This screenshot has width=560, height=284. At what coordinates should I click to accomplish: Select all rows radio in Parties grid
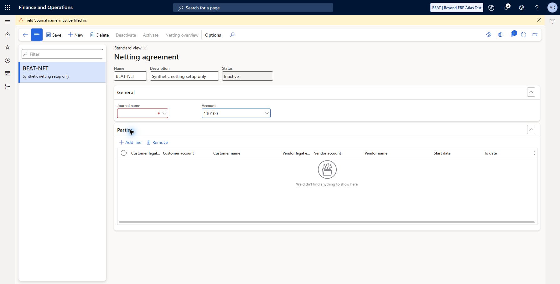tap(124, 153)
